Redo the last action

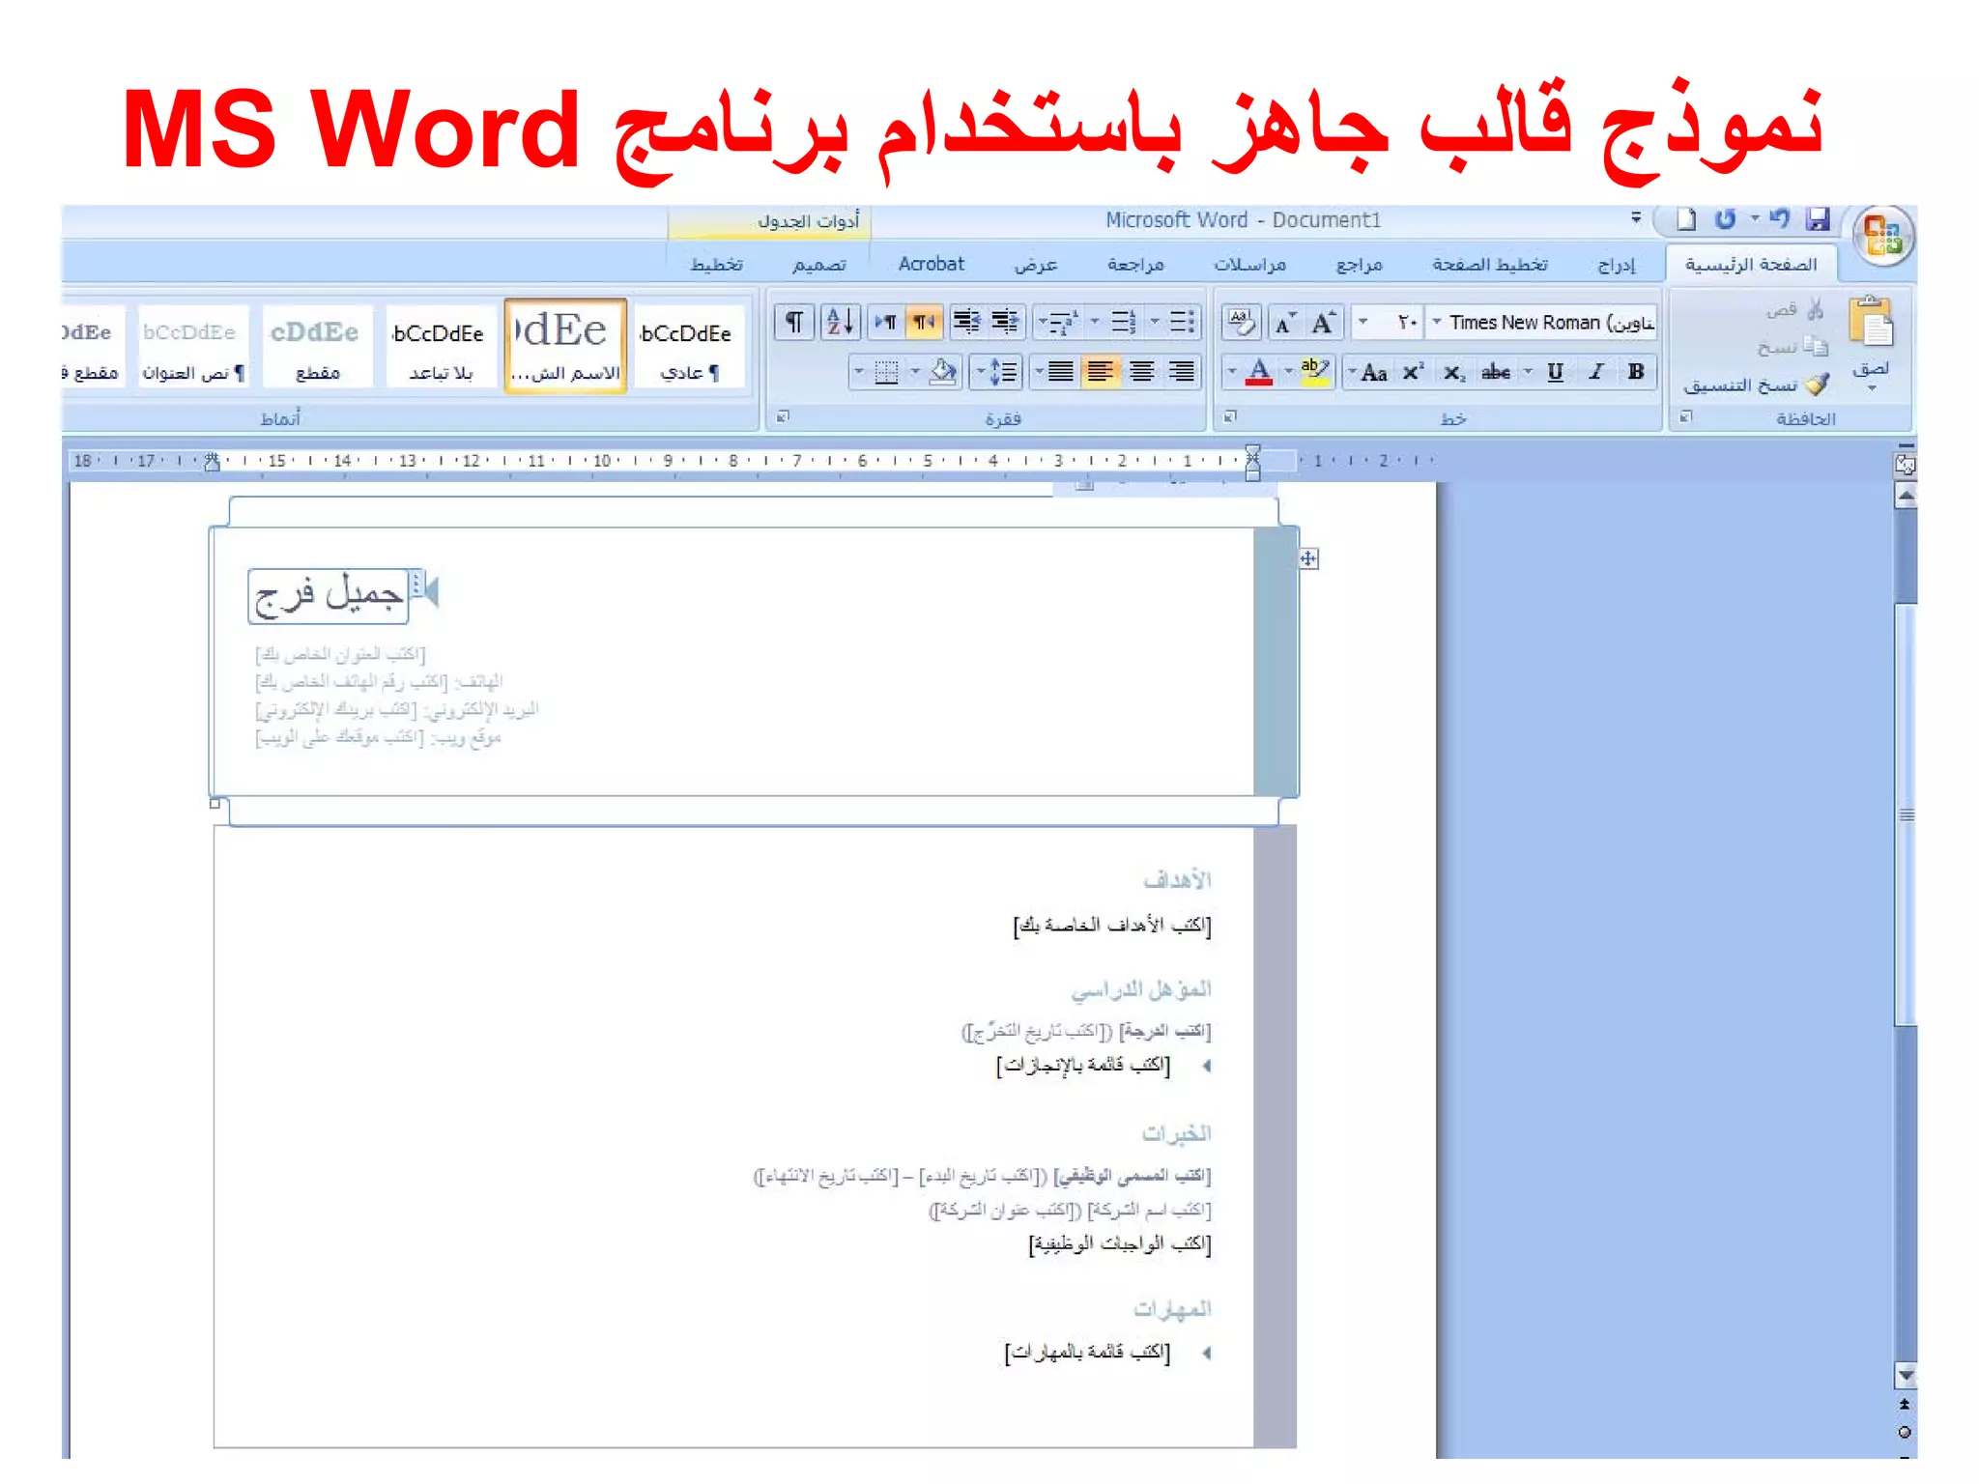pos(1725,219)
